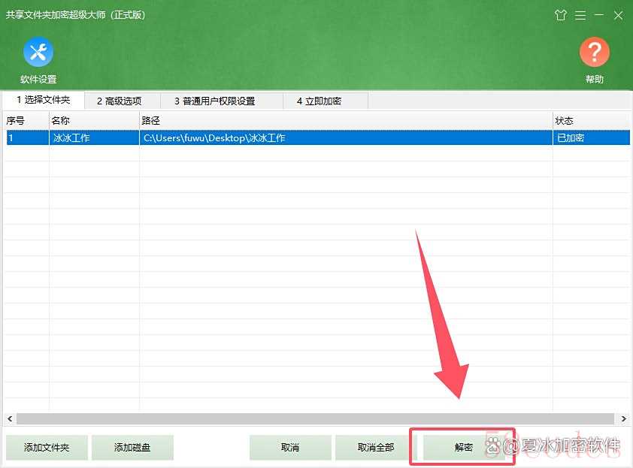
Task: Switch to the 1 选择文件夹 tab
Action: click(43, 100)
